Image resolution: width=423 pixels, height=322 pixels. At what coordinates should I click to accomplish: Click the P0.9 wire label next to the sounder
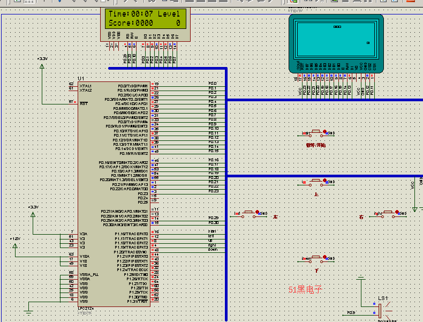tap(351, 312)
